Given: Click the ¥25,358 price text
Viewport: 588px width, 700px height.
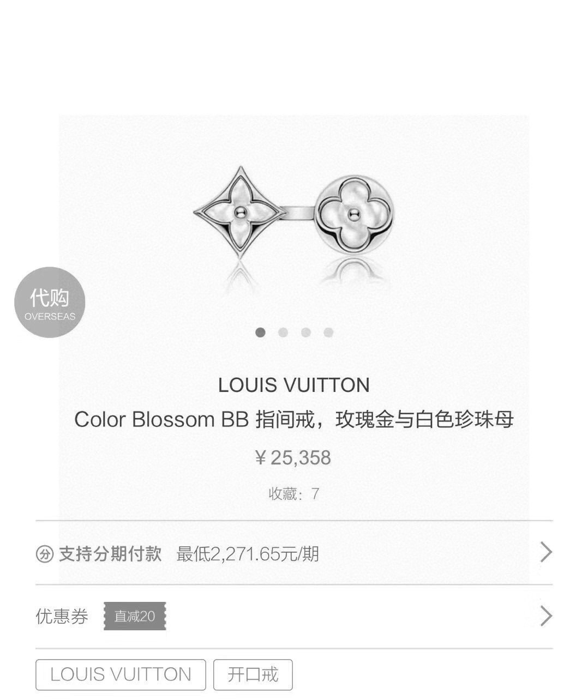Looking at the screenshot, I should click(293, 457).
